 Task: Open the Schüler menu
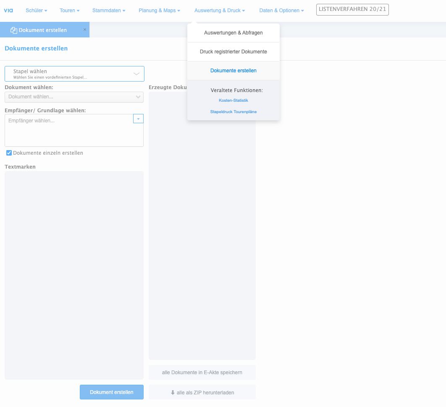click(x=36, y=11)
